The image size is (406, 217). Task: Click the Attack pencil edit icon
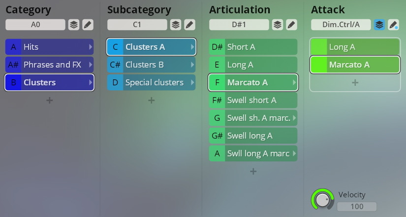(x=393, y=25)
